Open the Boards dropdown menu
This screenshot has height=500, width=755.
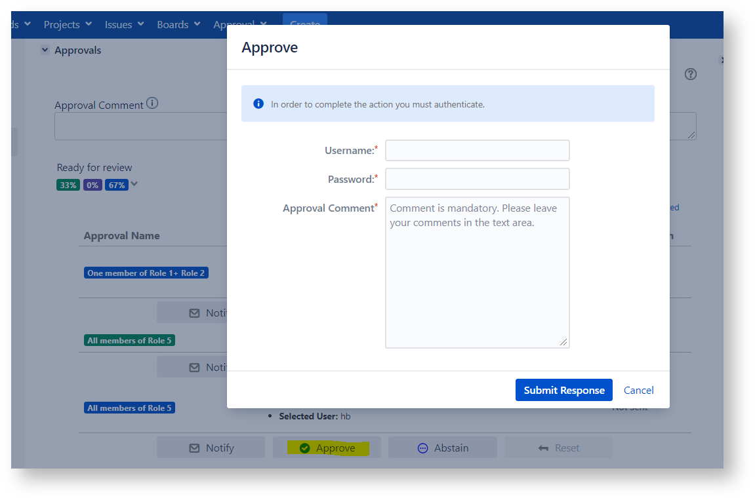[178, 24]
